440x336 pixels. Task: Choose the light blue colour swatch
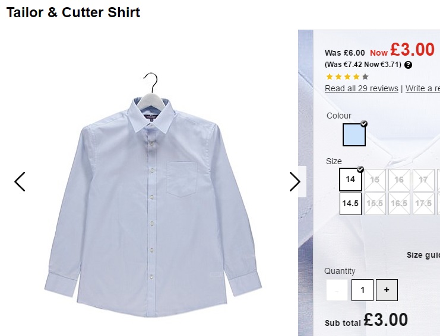point(354,135)
